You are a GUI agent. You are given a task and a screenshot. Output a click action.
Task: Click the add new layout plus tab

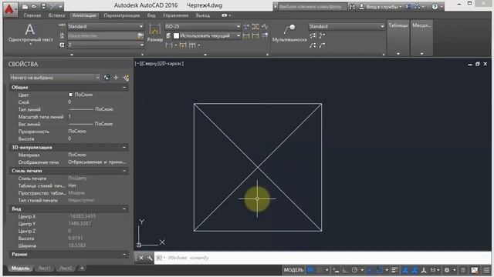tap(82, 269)
